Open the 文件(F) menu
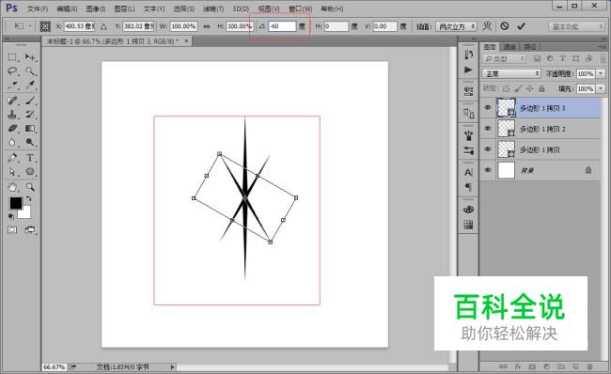The width and height of the screenshot is (611, 374). (38, 8)
